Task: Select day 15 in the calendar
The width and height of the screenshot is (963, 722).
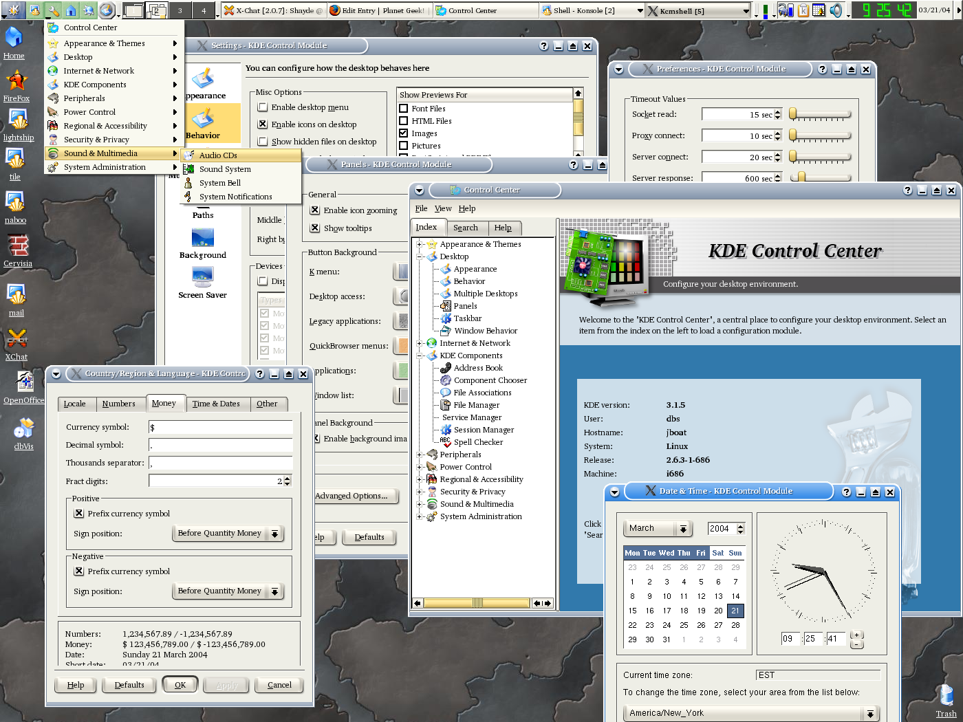Action: 632,611
